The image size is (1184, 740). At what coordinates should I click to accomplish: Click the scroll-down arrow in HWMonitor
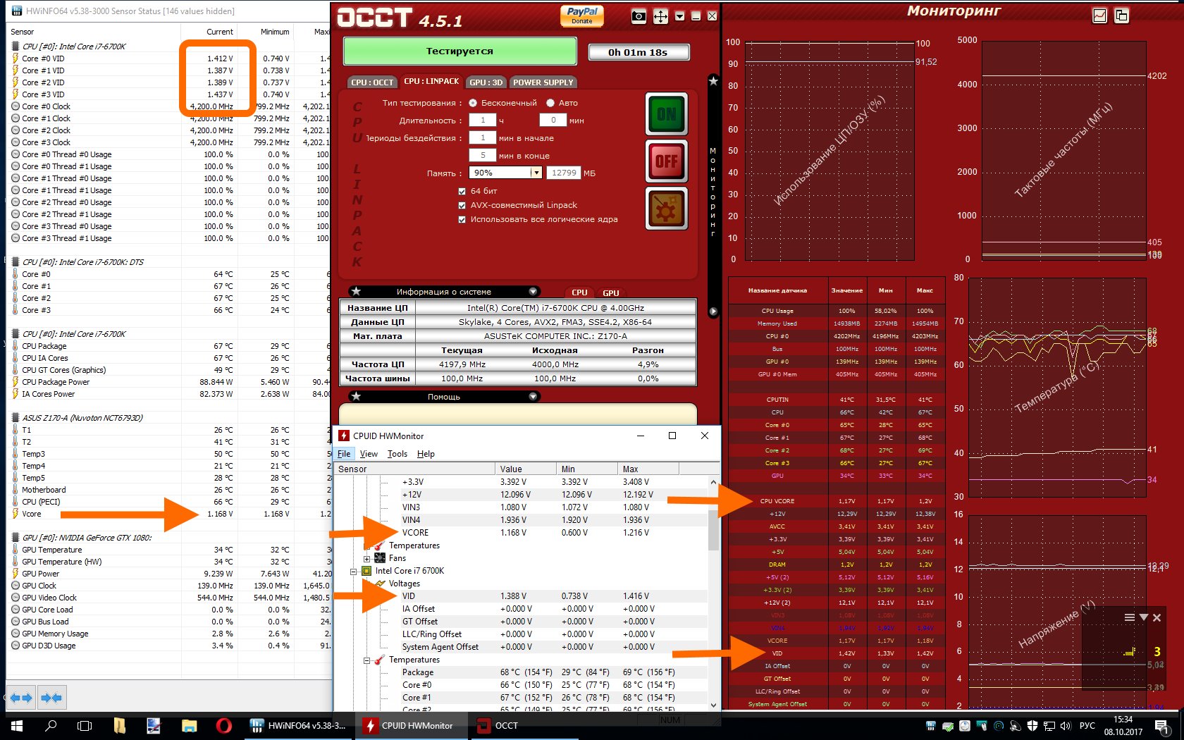coord(713,705)
